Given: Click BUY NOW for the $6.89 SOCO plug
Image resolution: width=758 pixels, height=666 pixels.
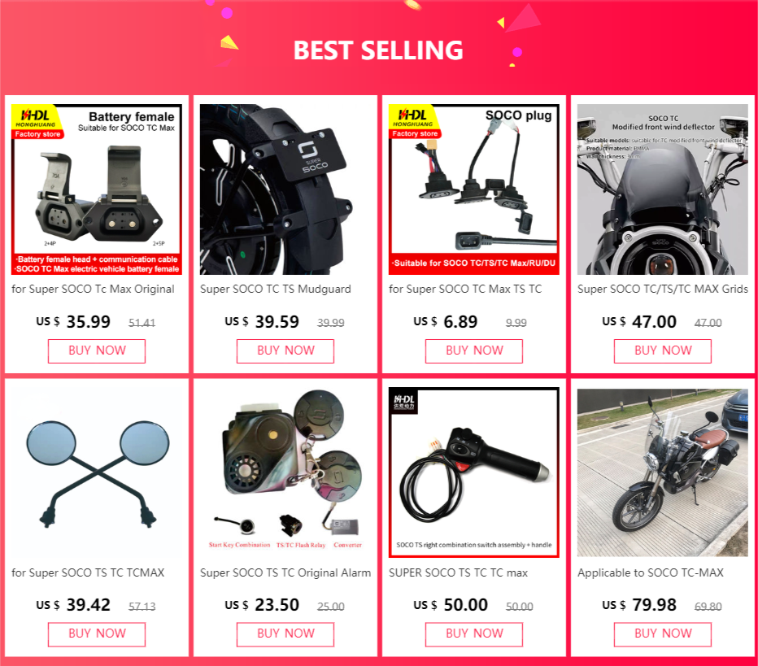Looking at the screenshot, I should point(473,350).
